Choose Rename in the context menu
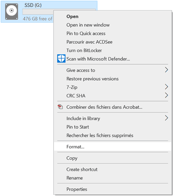Viewport: 173px width, 196px height. (112, 178)
